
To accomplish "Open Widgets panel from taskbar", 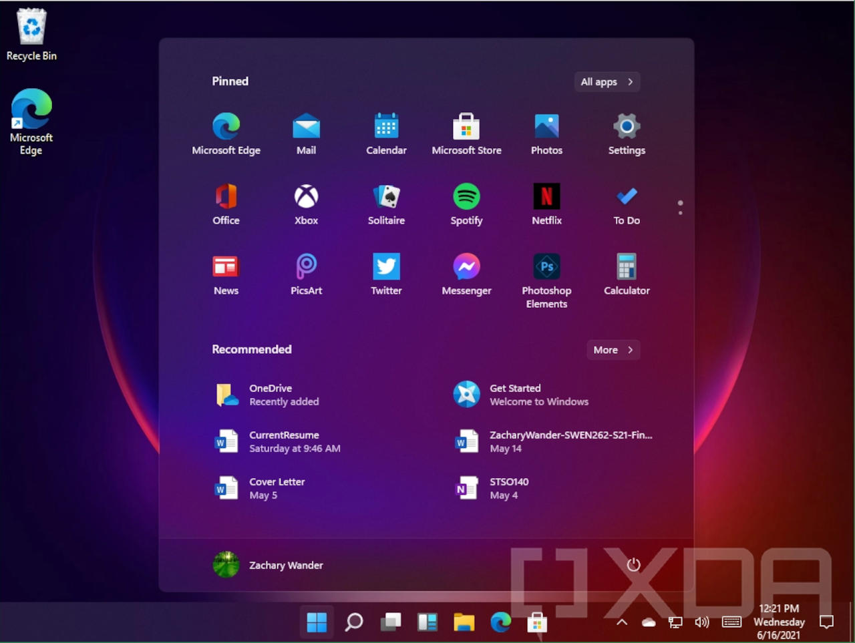I will point(427,622).
